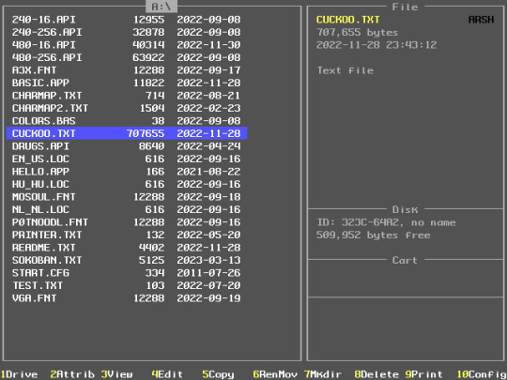Click size 4402 of README.TXT

[x=152, y=248]
